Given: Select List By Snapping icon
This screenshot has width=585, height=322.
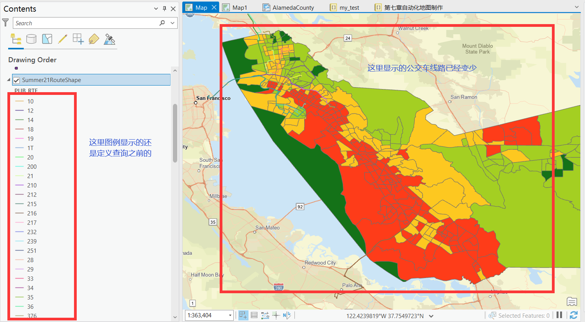Looking at the screenshot, I should (78, 39).
